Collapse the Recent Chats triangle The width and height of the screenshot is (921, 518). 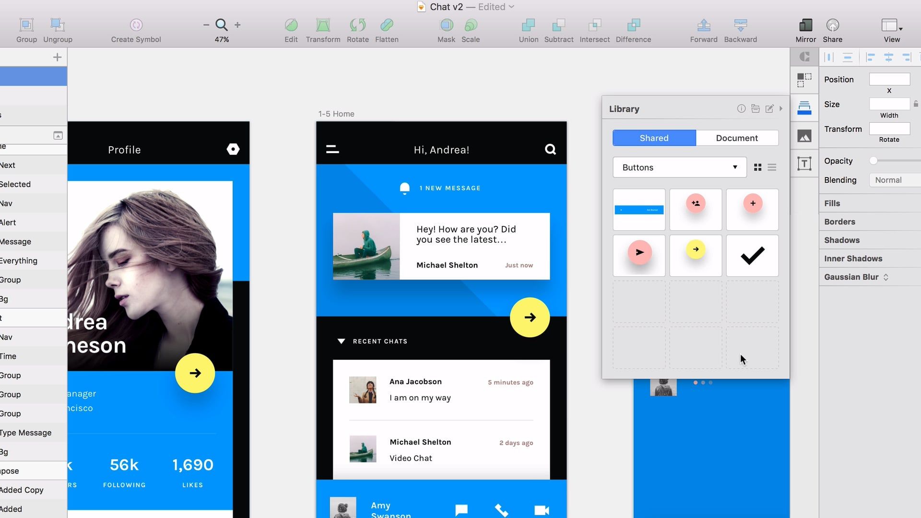tap(341, 341)
